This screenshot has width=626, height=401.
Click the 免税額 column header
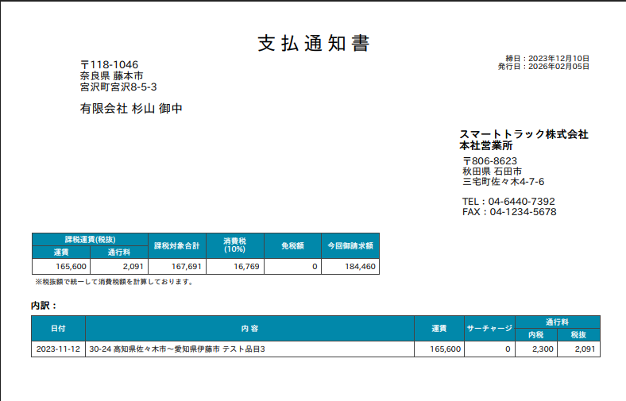tap(292, 245)
